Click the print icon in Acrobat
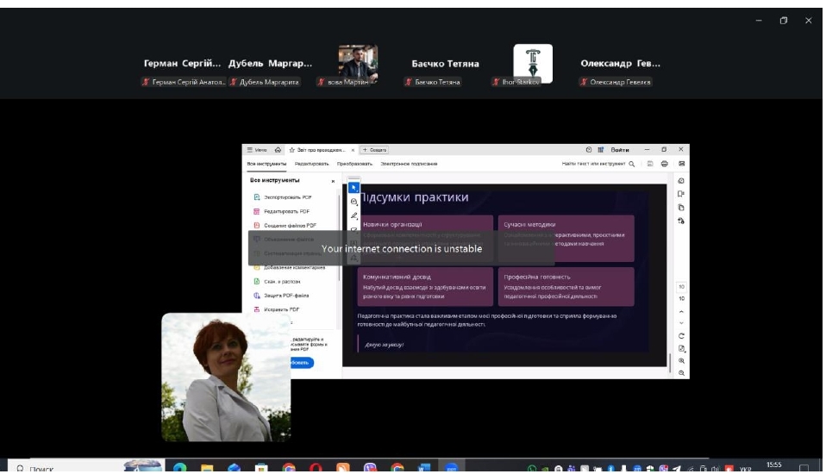The width and height of the screenshot is (826, 474). [x=664, y=164]
